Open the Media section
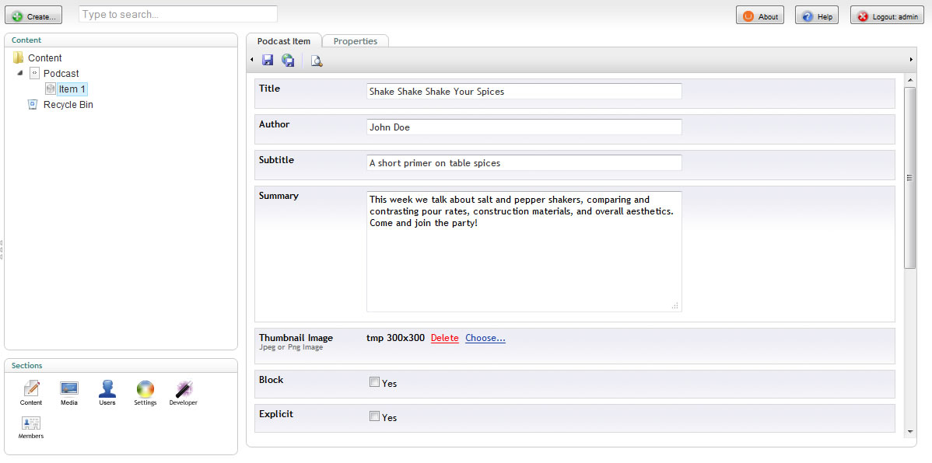 click(x=69, y=393)
